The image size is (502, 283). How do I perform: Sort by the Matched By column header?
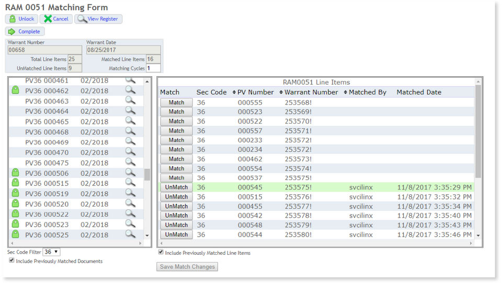point(367,92)
